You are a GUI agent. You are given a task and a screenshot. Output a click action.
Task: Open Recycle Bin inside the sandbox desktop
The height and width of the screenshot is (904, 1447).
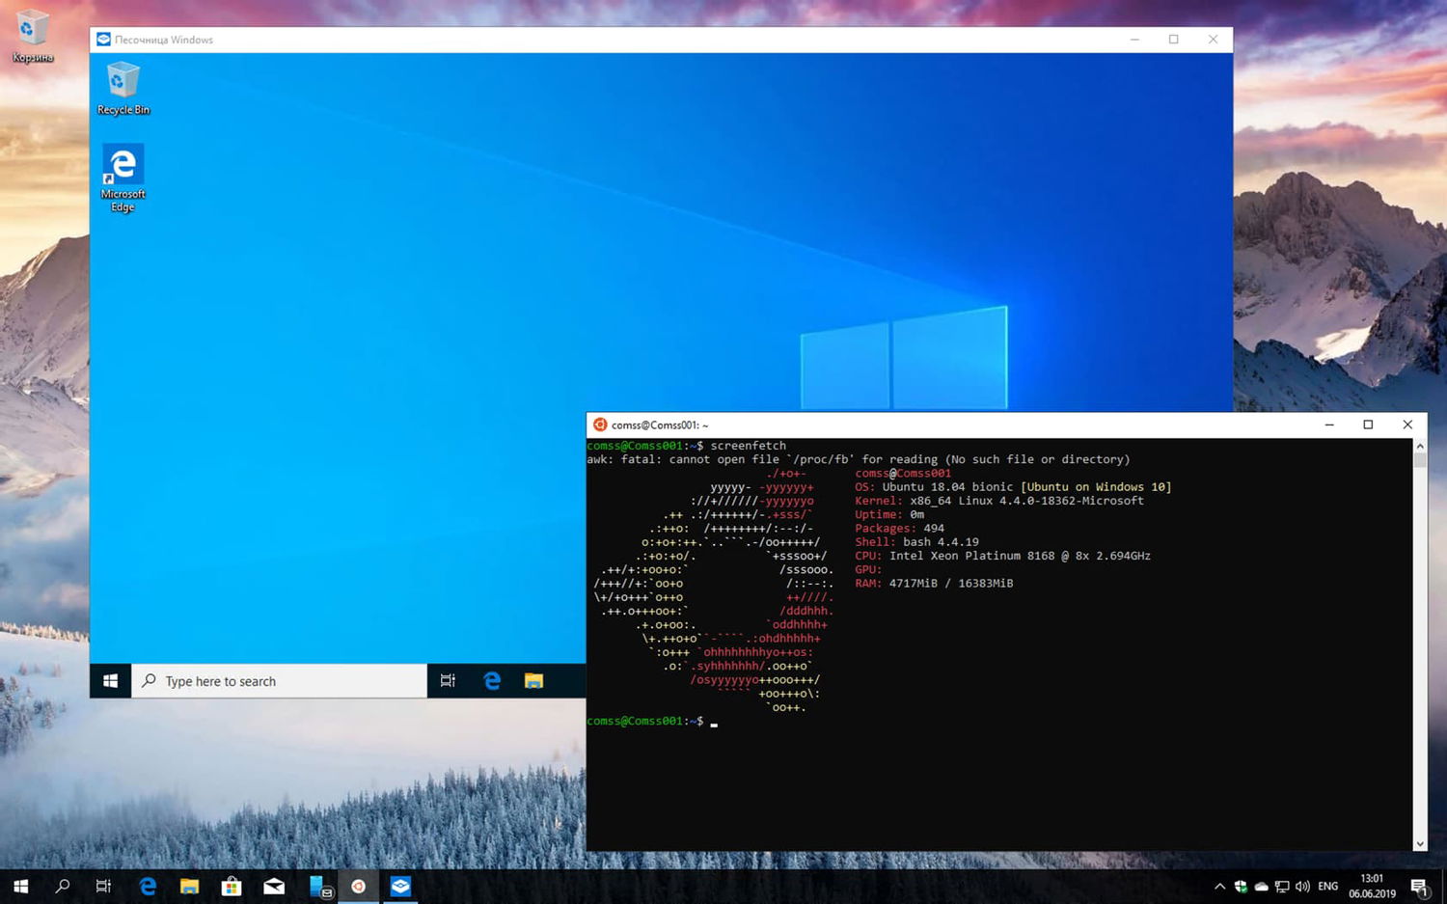tap(122, 87)
